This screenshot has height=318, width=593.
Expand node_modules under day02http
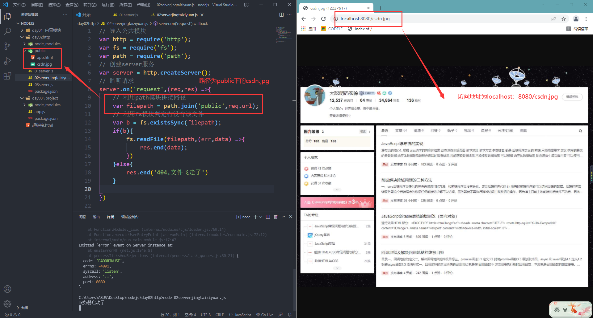pyautogui.click(x=25, y=44)
